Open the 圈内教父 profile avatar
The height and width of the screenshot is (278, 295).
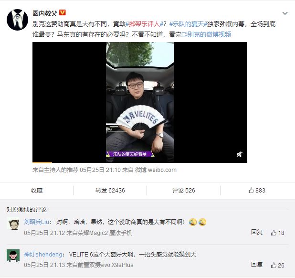point(17,20)
